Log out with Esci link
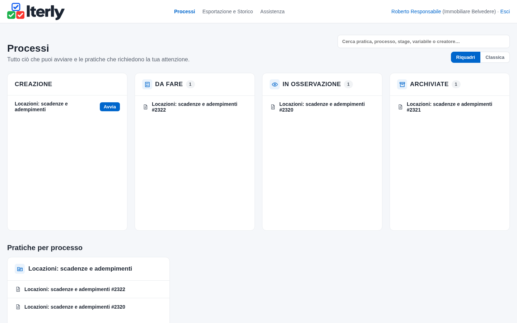 (505, 11)
